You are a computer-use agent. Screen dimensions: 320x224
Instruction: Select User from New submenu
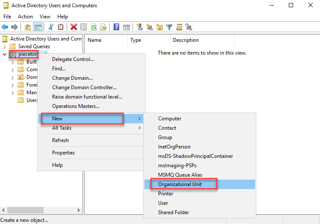200,203
